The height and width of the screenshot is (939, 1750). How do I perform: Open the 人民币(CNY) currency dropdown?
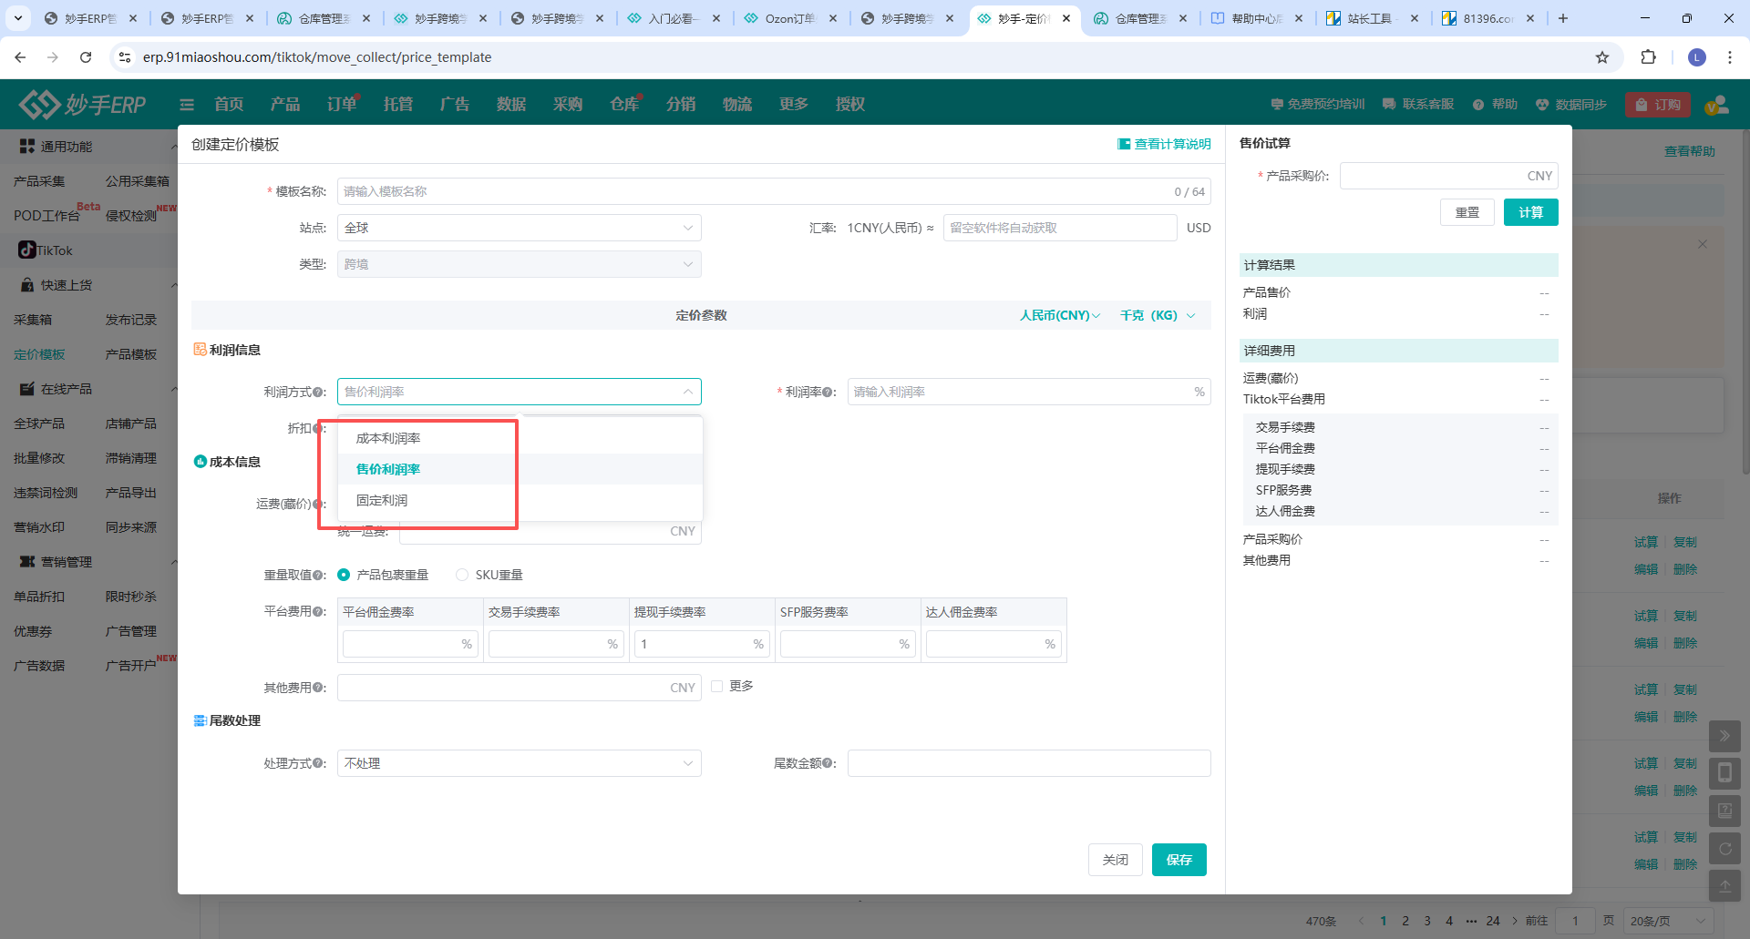pyautogui.click(x=1059, y=315)
